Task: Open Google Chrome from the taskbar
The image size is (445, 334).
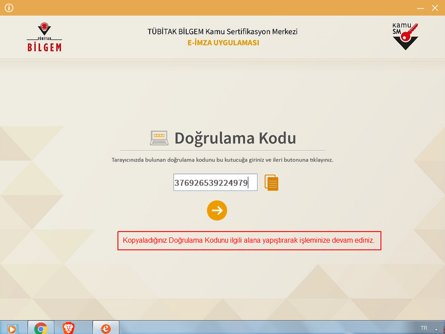Action: click(x=41, y=328)
